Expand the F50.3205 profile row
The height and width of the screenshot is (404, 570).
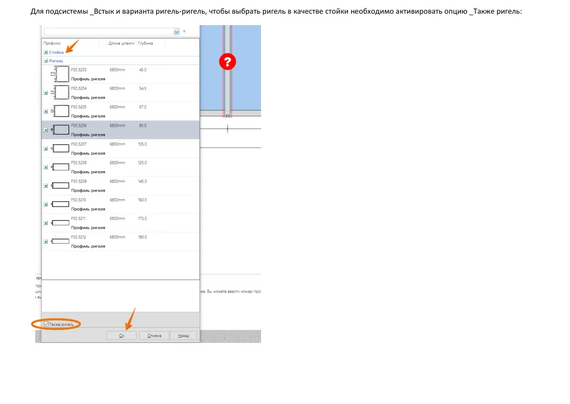pyautogui.click(x=46, y=111)
